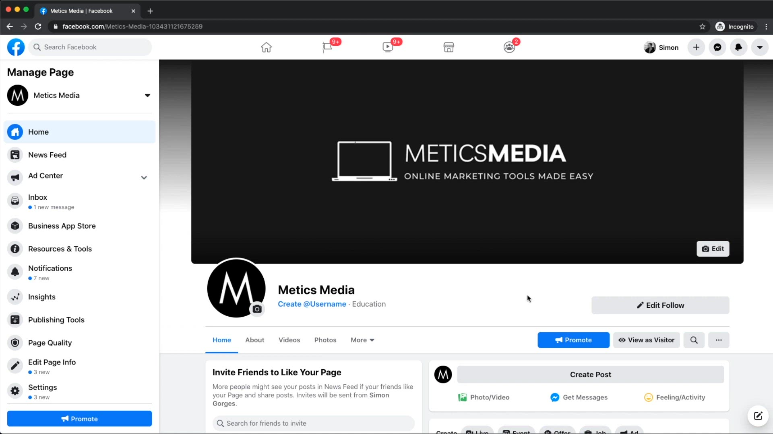
Task: Open Settings in sidebar
Action: 79,391
